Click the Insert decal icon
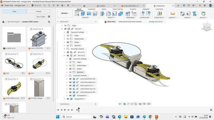214x120 pixels. [x=188, y=14]
